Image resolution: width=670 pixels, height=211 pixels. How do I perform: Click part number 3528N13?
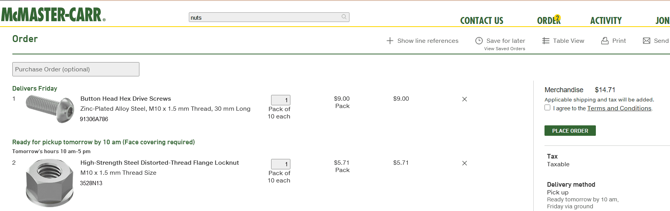pyautogui.click(x=91, y=183)
